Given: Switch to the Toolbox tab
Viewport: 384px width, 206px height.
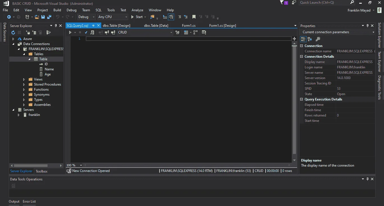Looking at the screenshot, I should pyautogui.click(x=42, y=171).
